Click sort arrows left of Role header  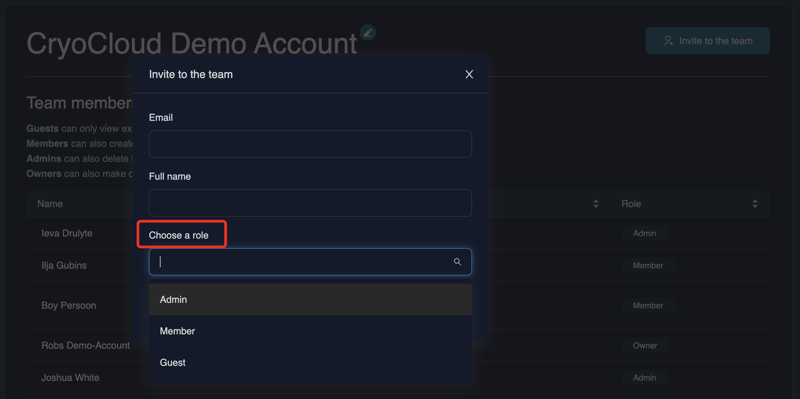coord(596,204)
